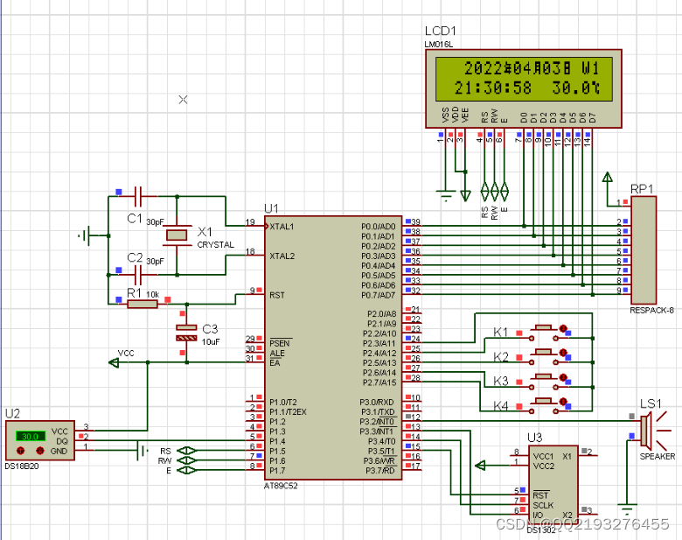The height and width of the screenshot is (540, 682).
Task: Select the LM016L LCD display screen
Action: coord(524,79)
